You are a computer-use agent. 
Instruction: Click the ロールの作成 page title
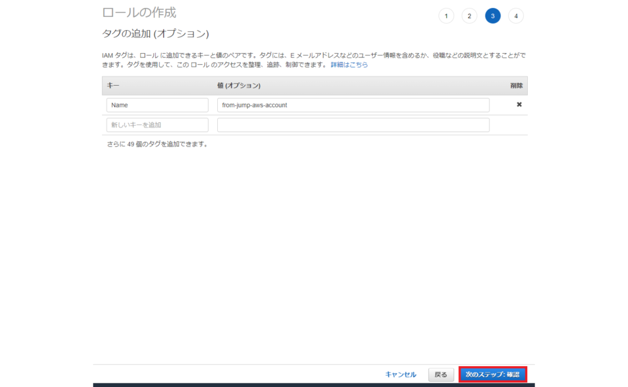tap(139, 13)
